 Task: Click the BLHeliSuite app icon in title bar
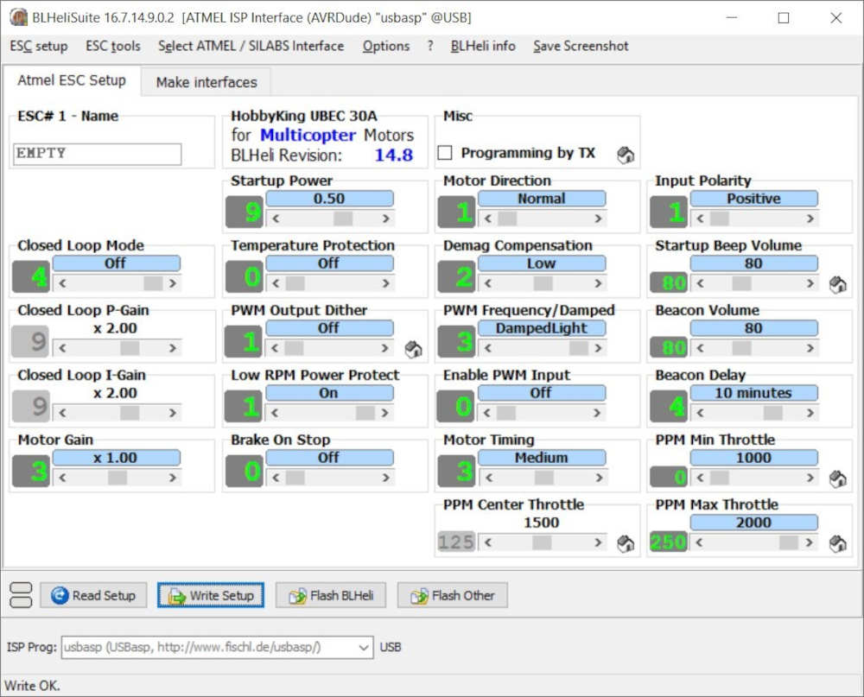pyautogui.click(x=19, y=17)
